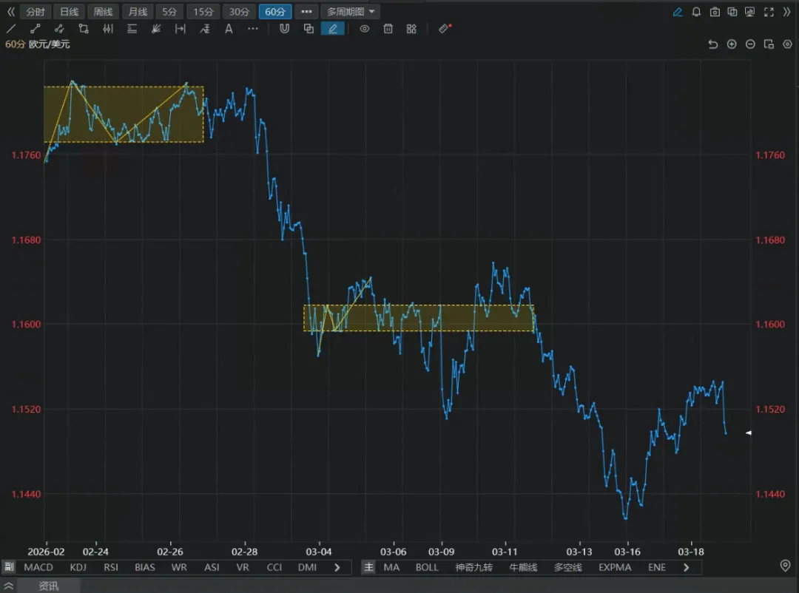Select the active 60分 period
The height and width of the screenshot is (593, 799).
tap(275, 12)
